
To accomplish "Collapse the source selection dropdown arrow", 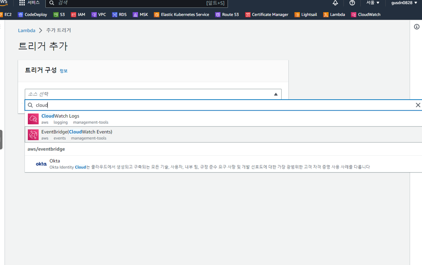I will coord(276,94).
